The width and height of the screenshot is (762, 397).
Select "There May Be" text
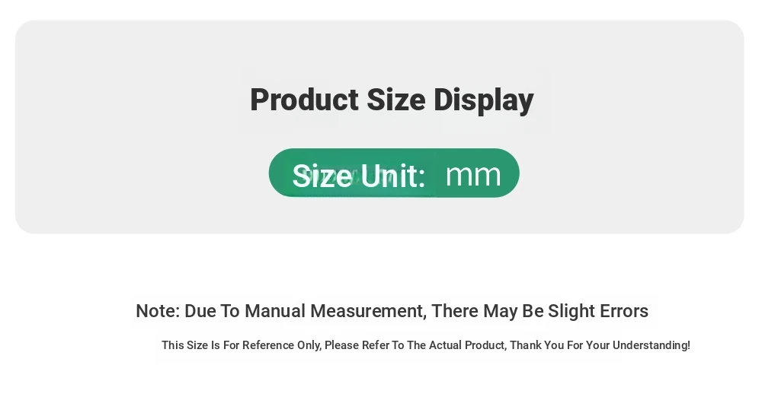(x=488, y=310)
